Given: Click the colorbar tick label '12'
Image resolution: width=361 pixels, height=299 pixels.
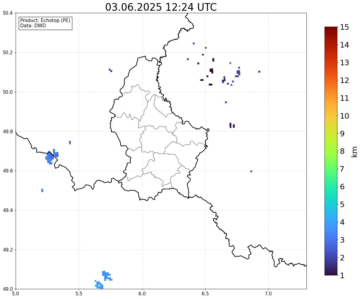Looking at the screenshot, I should click(344, 80).
